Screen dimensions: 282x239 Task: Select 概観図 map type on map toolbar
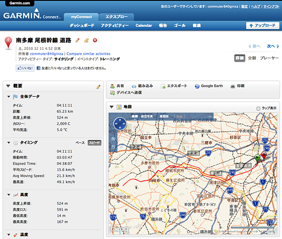(164, 116)
